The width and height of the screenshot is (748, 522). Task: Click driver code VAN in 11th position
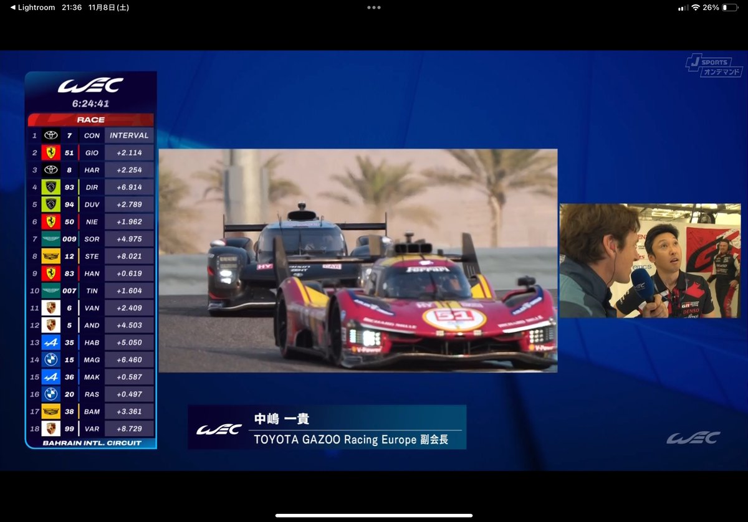point(92,308)
